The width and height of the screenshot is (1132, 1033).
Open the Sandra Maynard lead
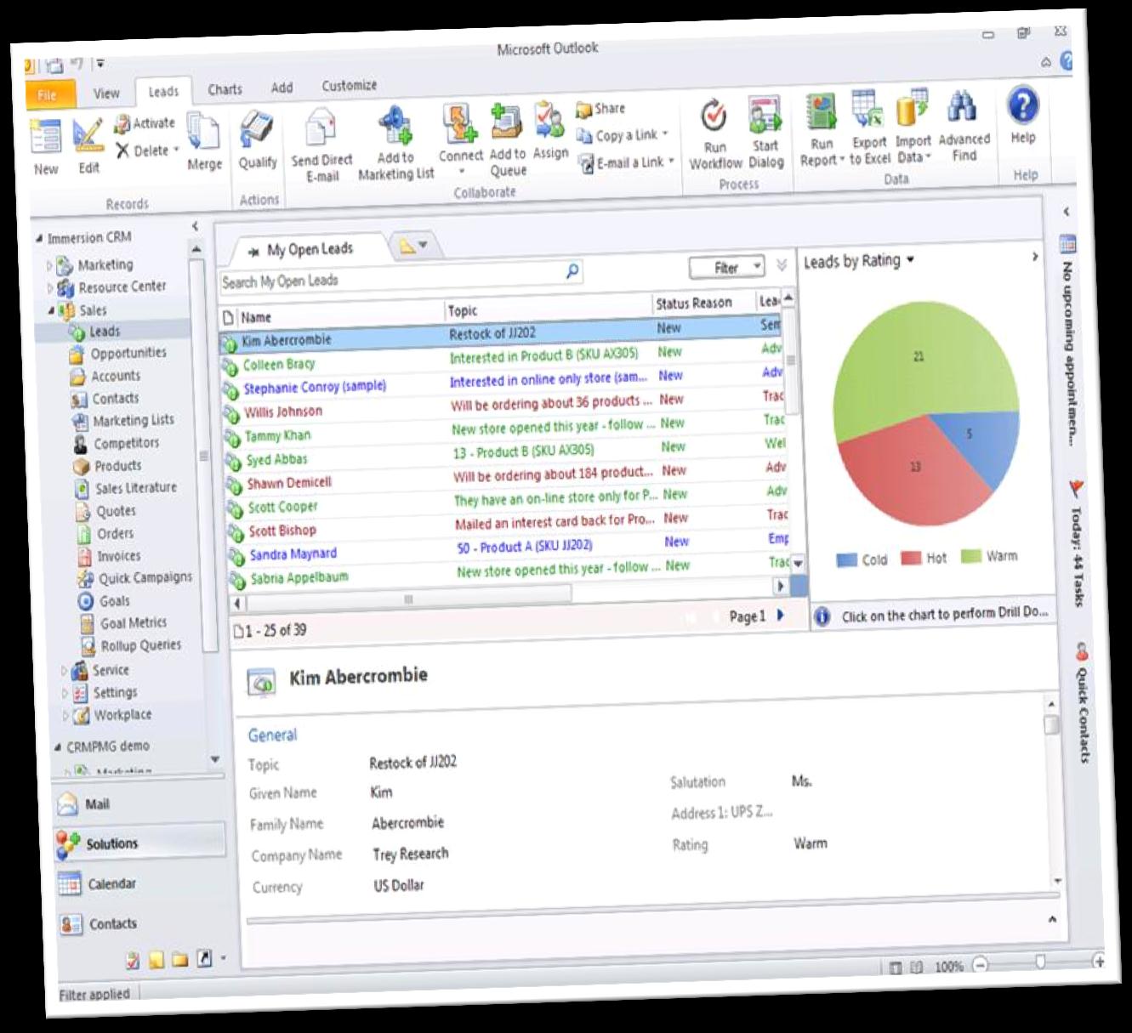click(293, 554)
